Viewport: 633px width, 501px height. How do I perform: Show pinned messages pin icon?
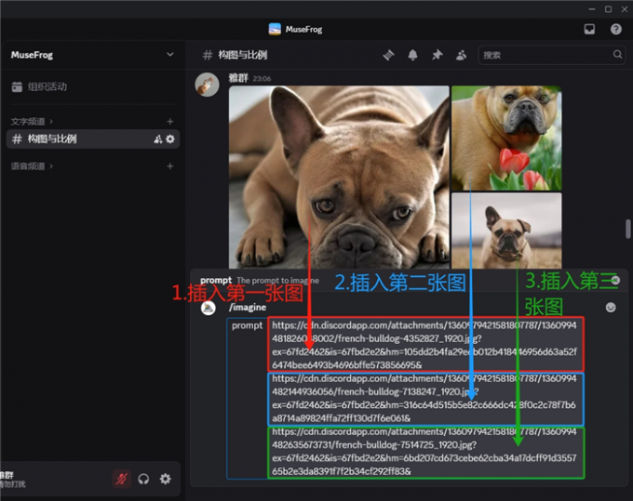click(x=437, y=55)
